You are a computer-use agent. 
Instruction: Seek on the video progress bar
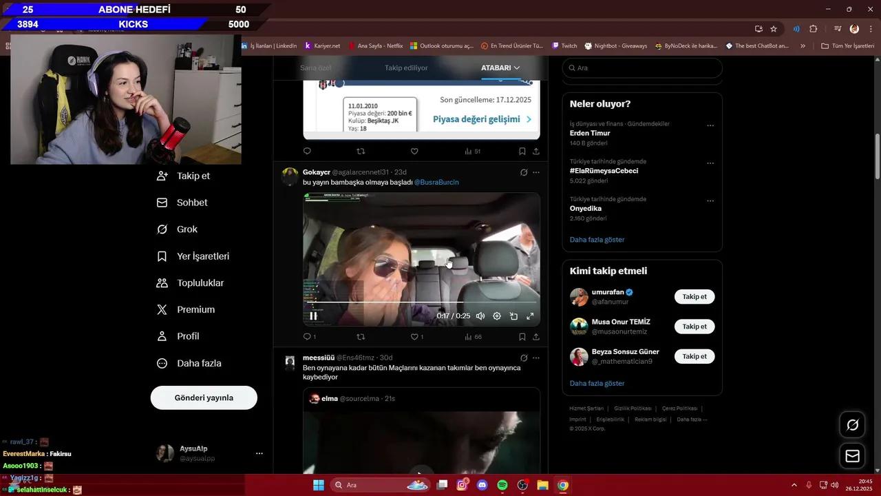(x=421, y=302)
